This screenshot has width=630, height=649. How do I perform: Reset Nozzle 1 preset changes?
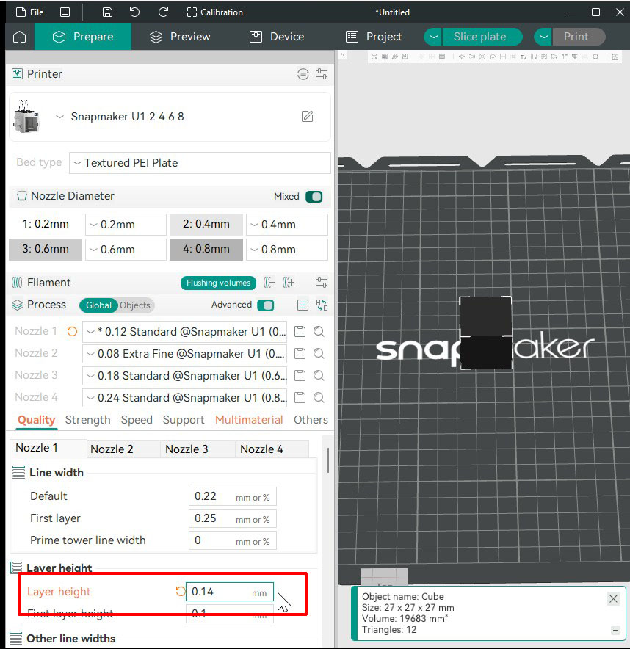pyautogui.click(x=72, y=331)
